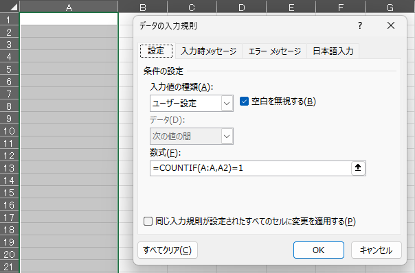
Task: Click cell A10 in the worksheet
Action: (69, 130)
